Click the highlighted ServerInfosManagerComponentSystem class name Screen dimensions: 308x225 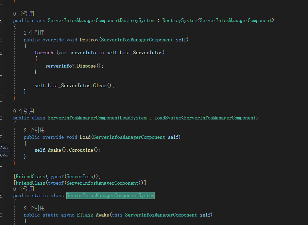click(110, 195)
